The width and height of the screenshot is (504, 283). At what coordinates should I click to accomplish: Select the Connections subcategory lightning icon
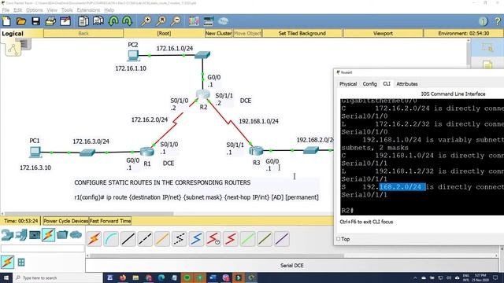[7, 262]
